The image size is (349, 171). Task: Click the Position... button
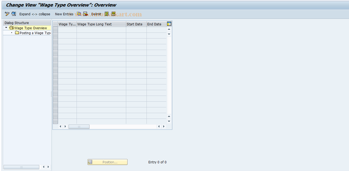108,162
